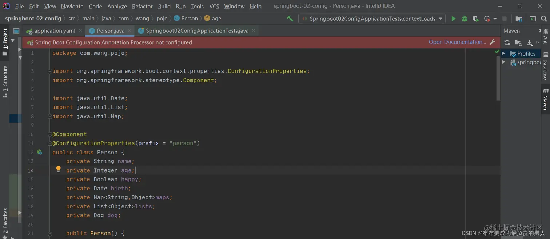The height and width of the screenshot is (239, 550).
Task: Place cursor on 'private Dog dog;' line
Action: tap(93, 215)
